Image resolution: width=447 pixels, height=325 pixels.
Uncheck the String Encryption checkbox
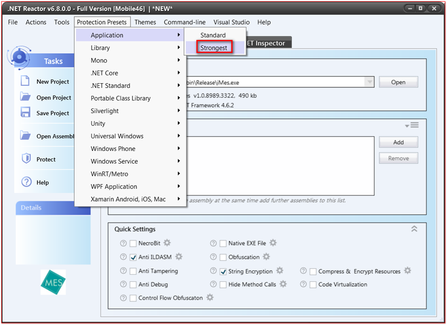(x=223, y=271)
